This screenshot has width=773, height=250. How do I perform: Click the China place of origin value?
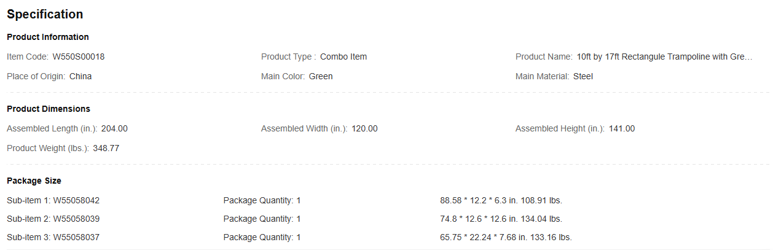click(x=80, y=76)
